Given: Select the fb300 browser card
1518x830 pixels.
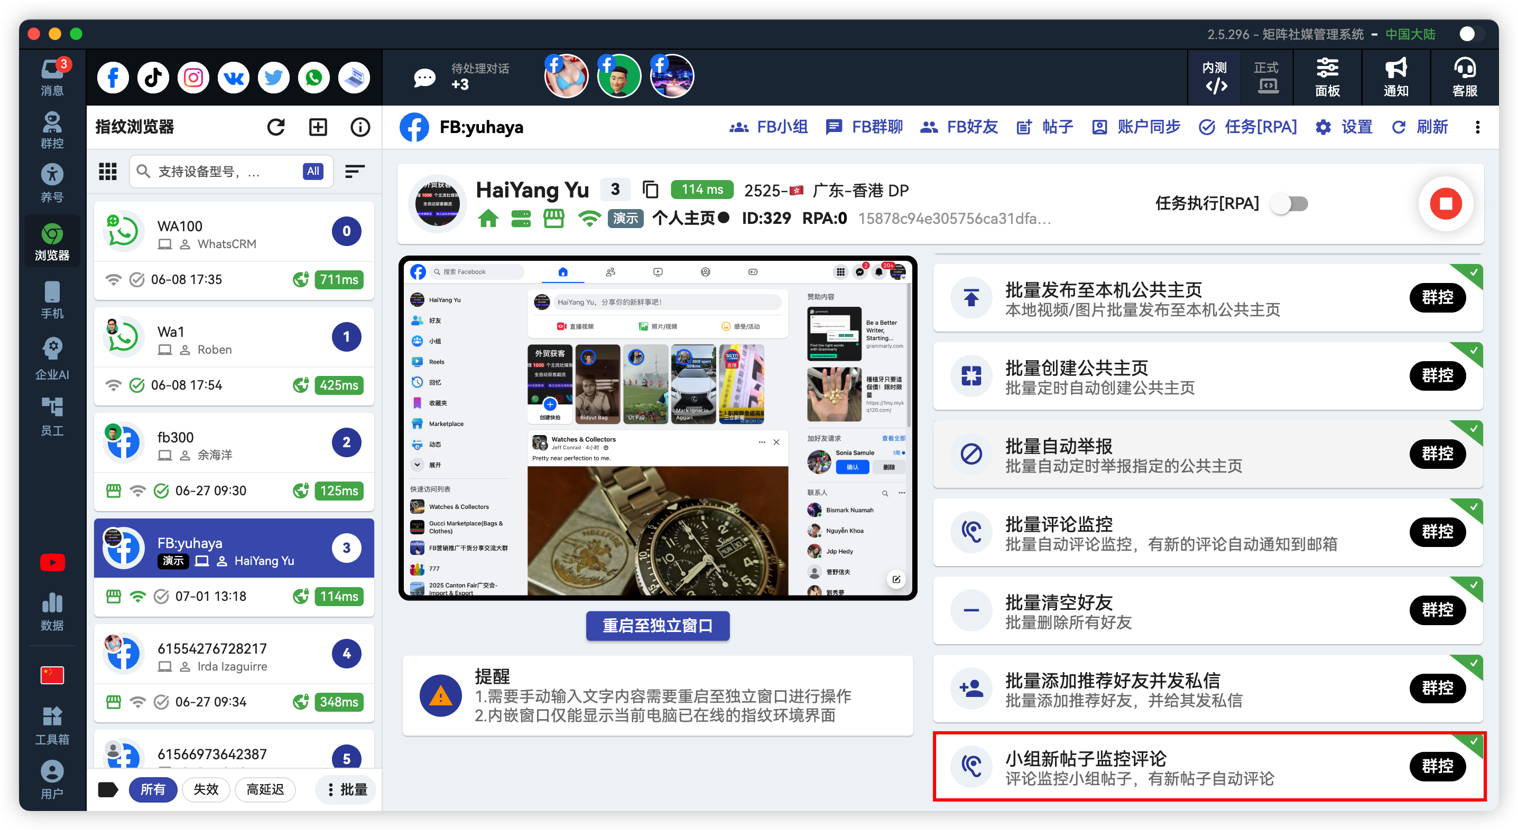Looking at the screenshot, I should pos(234,462).
